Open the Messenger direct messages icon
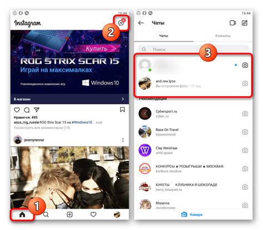This screenshot has height=230, width=263. coord(121,23)
